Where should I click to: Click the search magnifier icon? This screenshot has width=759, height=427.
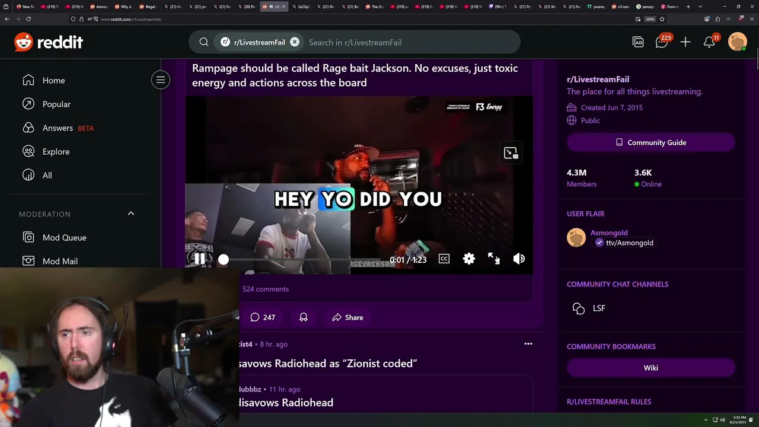tap(203, 42)
